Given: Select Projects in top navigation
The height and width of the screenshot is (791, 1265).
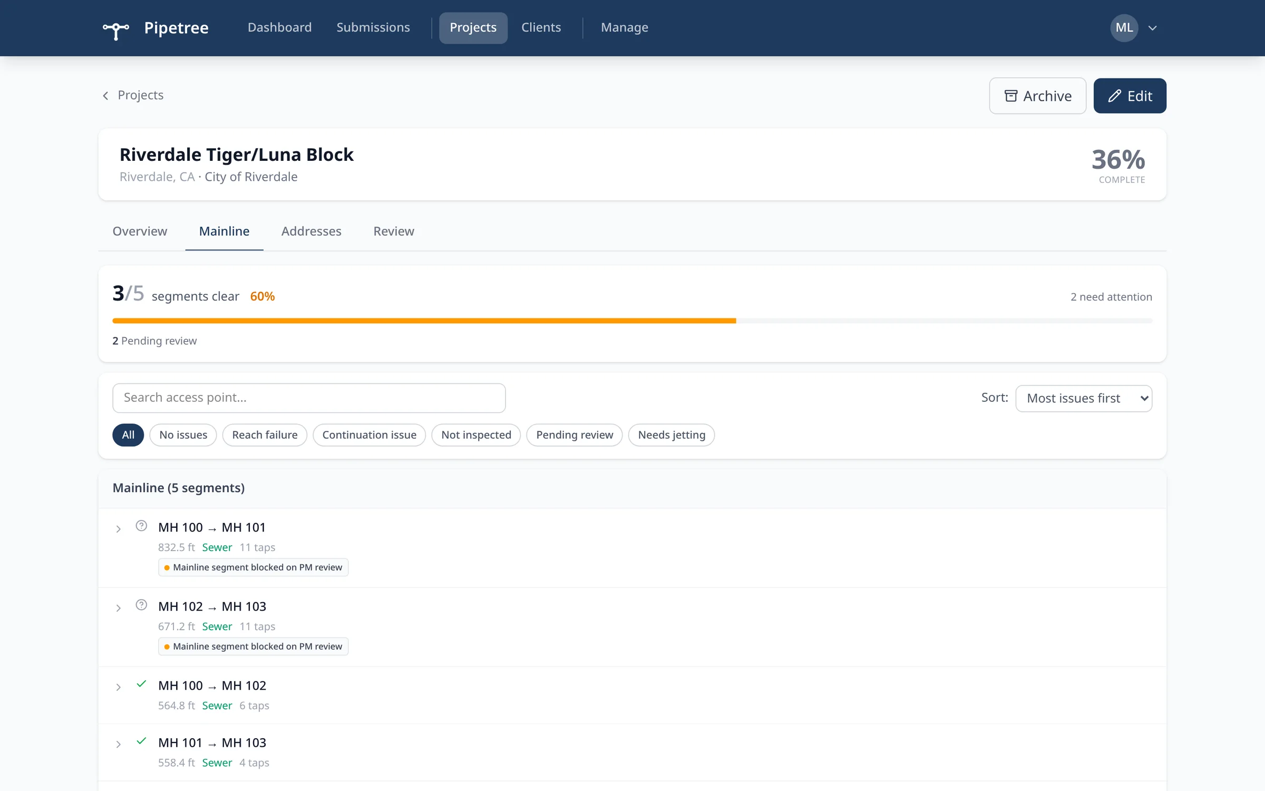Looking at the screenshot, I should [x=473, y=27].
